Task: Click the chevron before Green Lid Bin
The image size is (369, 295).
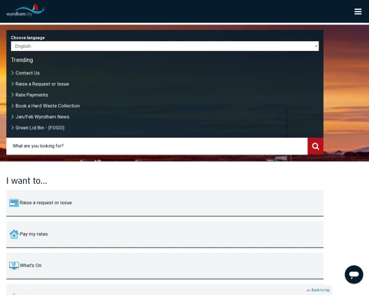Action: (12, 128)
